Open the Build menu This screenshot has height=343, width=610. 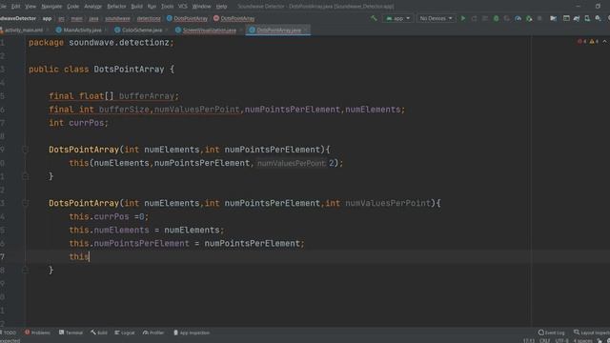click(136, 7)
